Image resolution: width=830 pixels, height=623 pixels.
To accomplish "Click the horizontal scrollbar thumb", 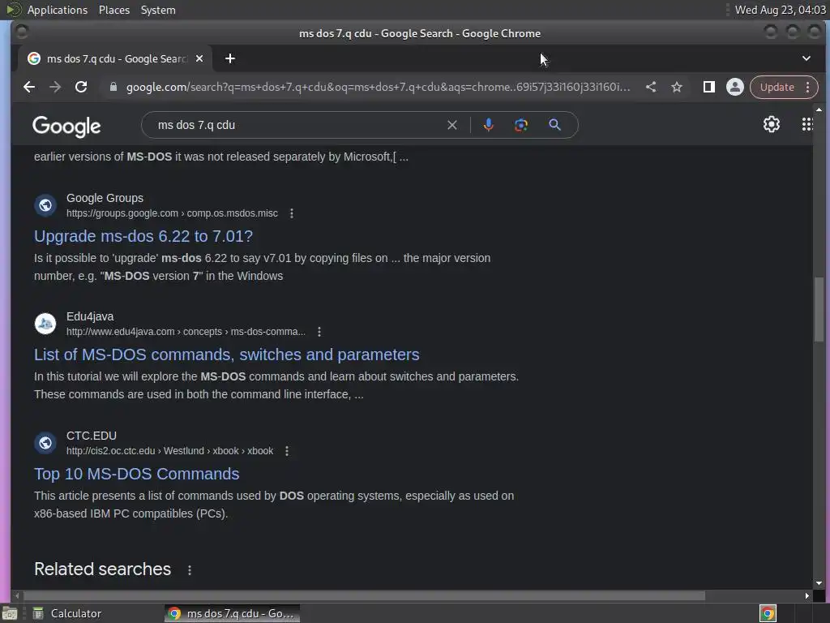I will click(364, 596).
